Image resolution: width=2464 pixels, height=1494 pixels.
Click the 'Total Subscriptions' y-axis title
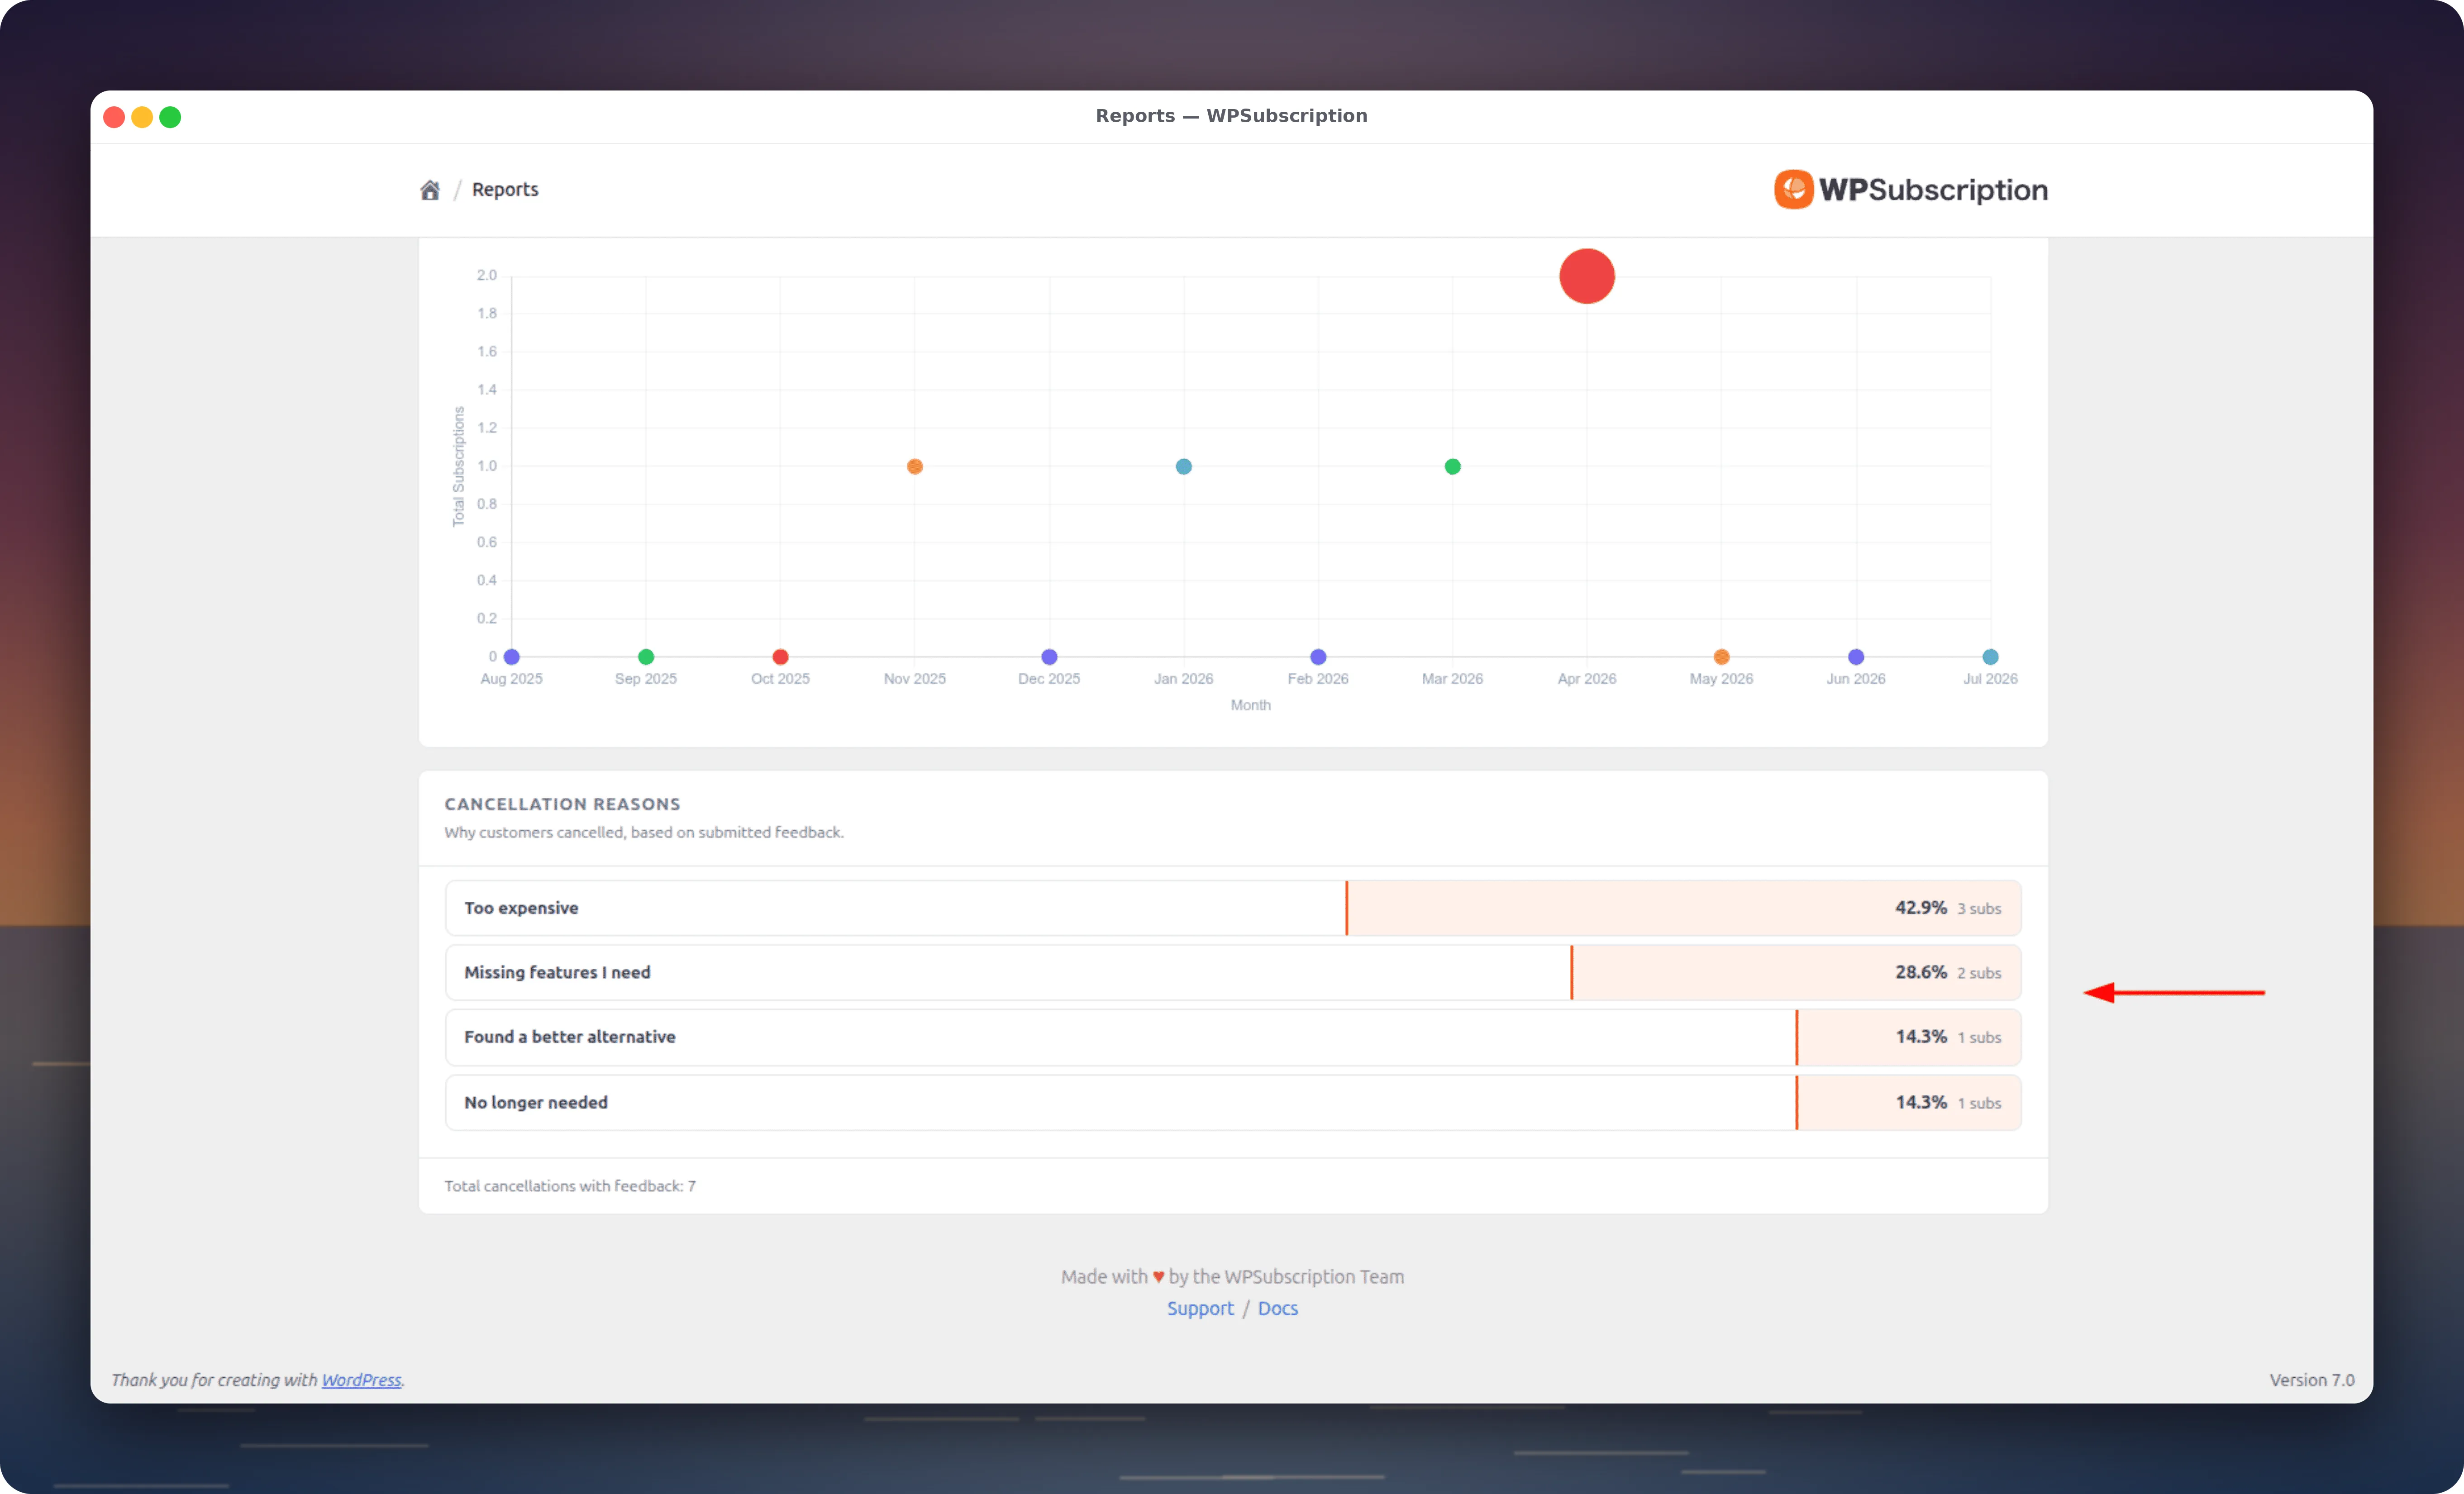pyautogui.click(x=459, y=466)
